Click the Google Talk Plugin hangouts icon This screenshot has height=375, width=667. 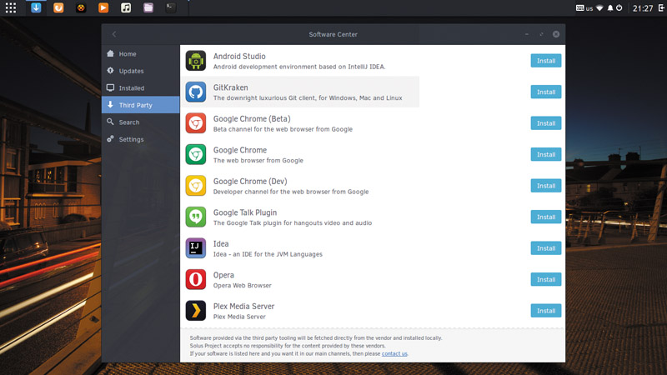click(196, 217)
